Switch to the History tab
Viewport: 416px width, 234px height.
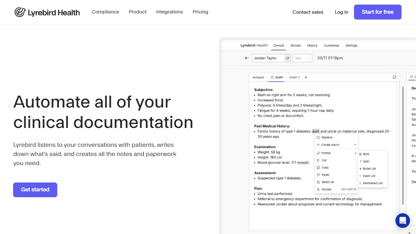click(x=312, y=45)
